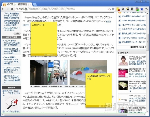This screenshot has width=150, height=117.
Task: Open ranking item 9 about NEX-5N
Action: [134, 38]
